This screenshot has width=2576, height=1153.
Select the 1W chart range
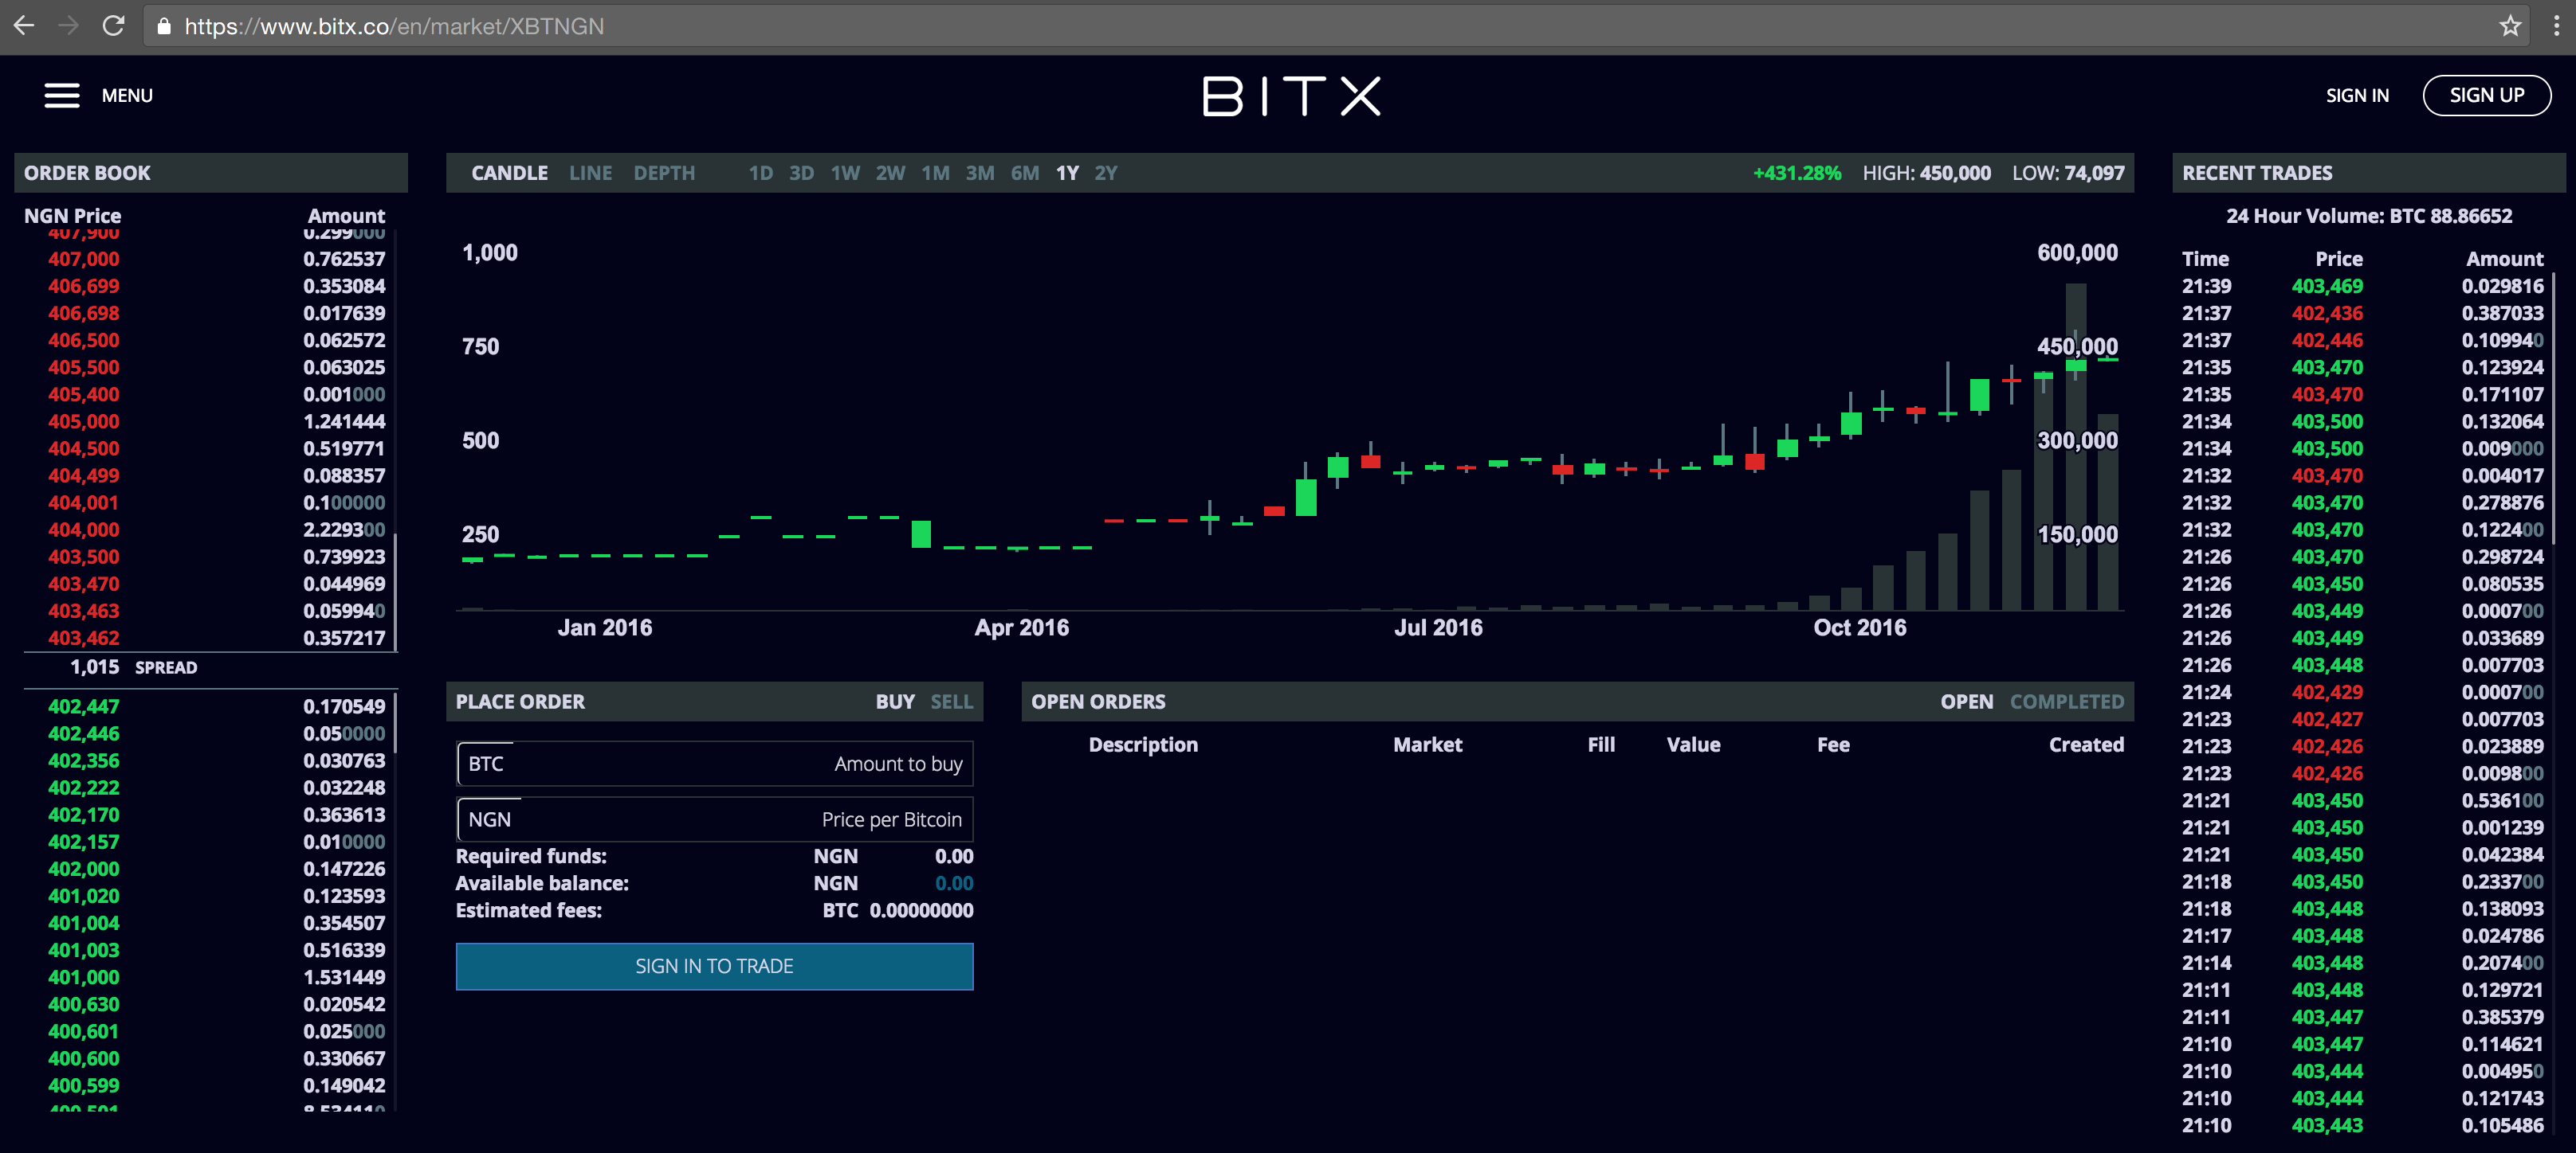(x=845, y=173)
